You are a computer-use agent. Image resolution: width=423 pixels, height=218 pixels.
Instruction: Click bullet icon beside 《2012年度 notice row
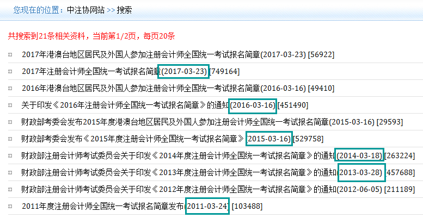pyautogui.click(x=10, y=189)
